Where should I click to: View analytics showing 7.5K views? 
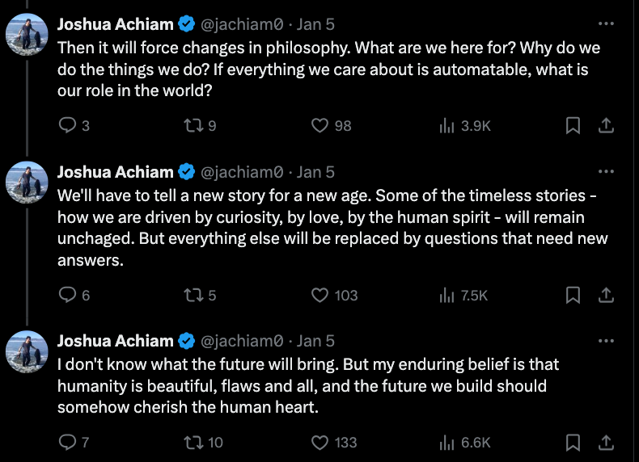[x=463, y=295]
